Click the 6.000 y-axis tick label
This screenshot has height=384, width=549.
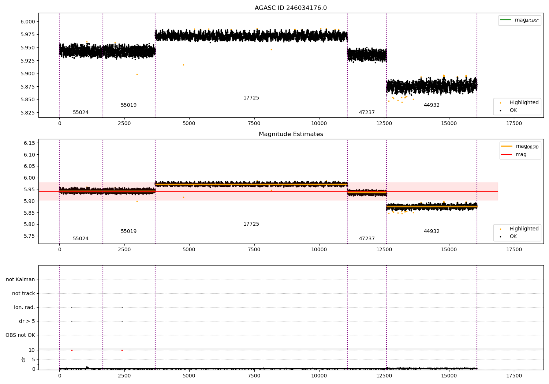point(28,22)
